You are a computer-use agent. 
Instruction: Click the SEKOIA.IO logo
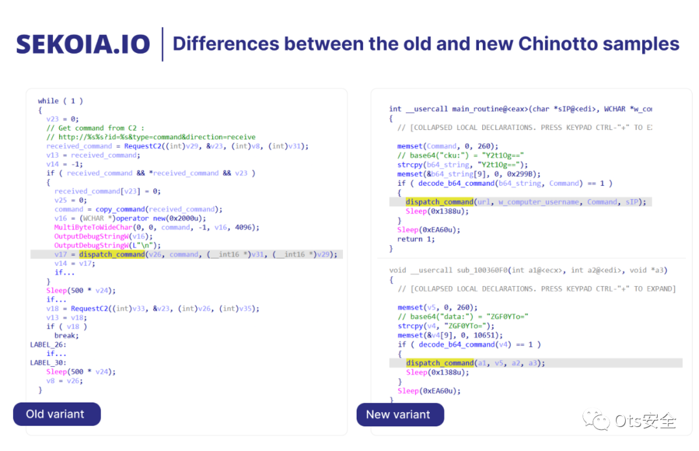point(83,44)
